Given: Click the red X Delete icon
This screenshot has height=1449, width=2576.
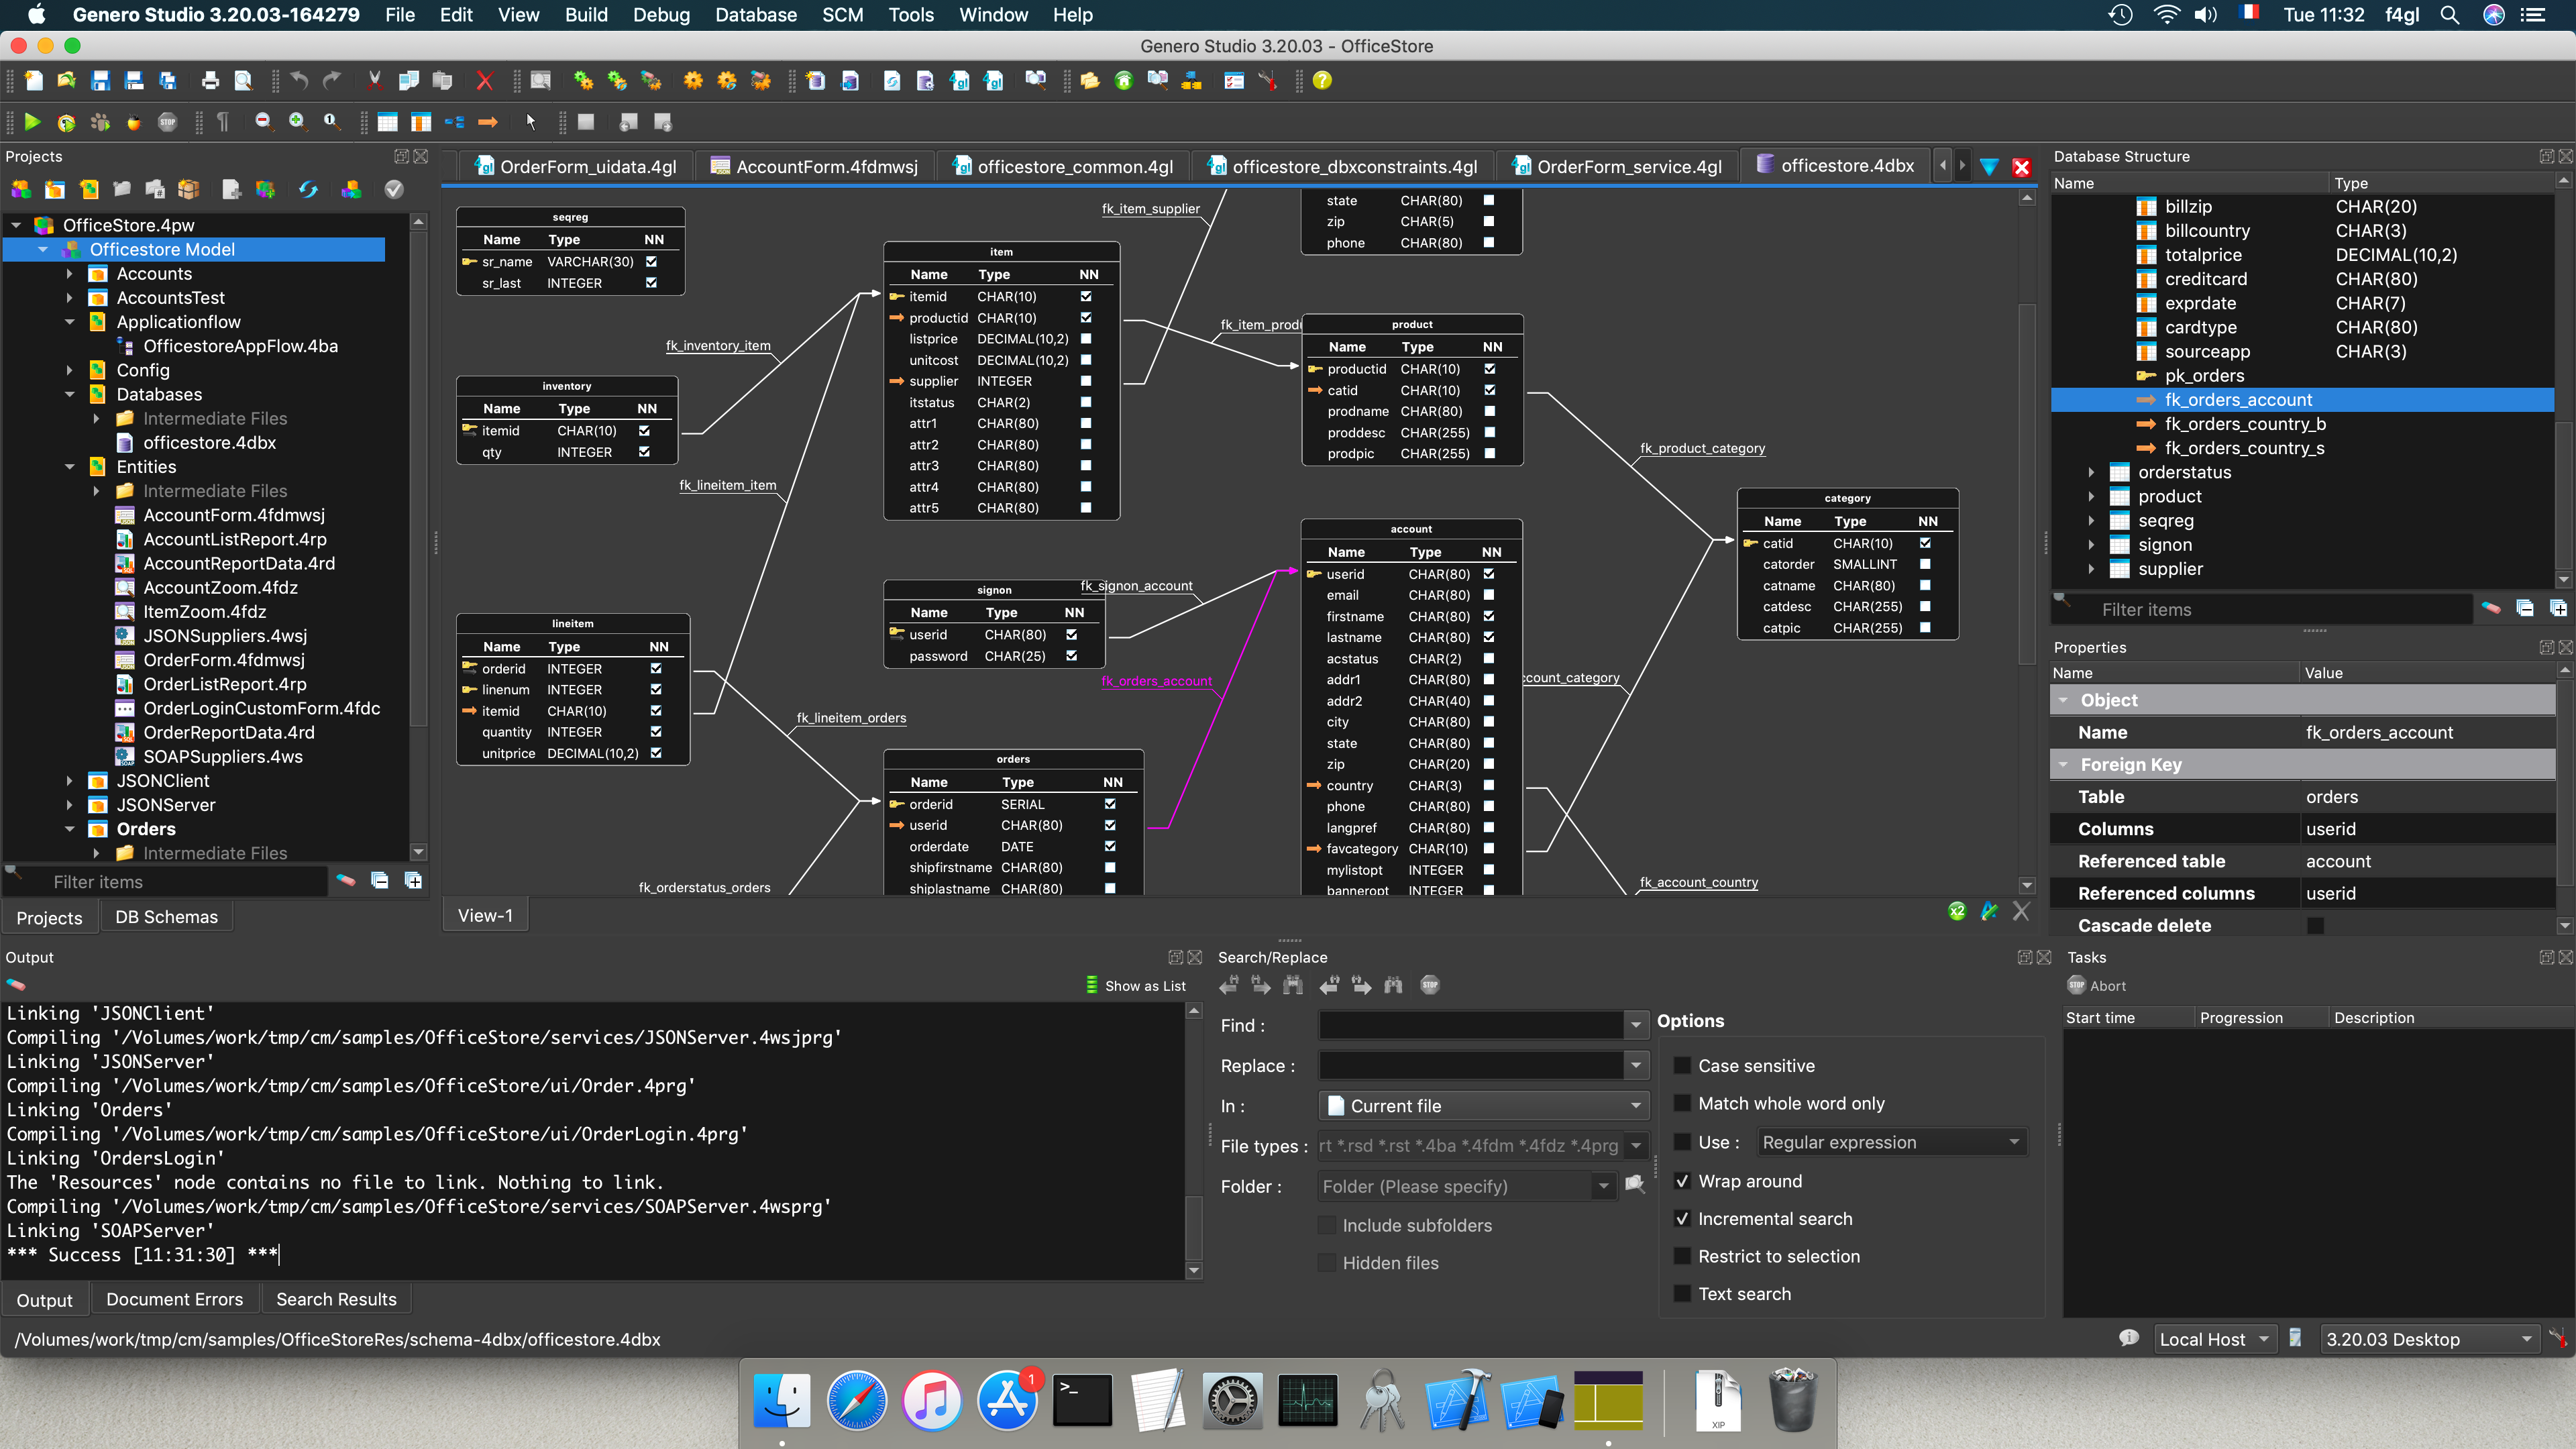Looking at the screenshot, I should click(485, 81).
